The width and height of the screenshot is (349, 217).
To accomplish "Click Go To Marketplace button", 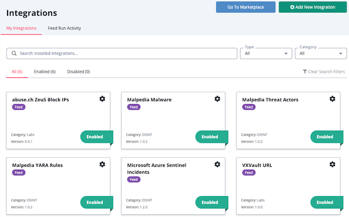I will pyautogui.click(x=245, y=7).
